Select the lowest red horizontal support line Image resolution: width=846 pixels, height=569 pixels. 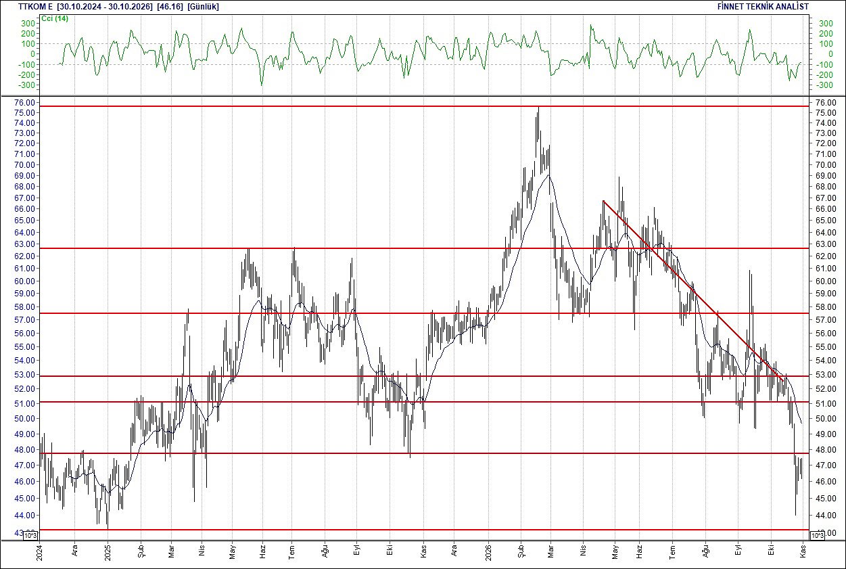click(423, 530)
